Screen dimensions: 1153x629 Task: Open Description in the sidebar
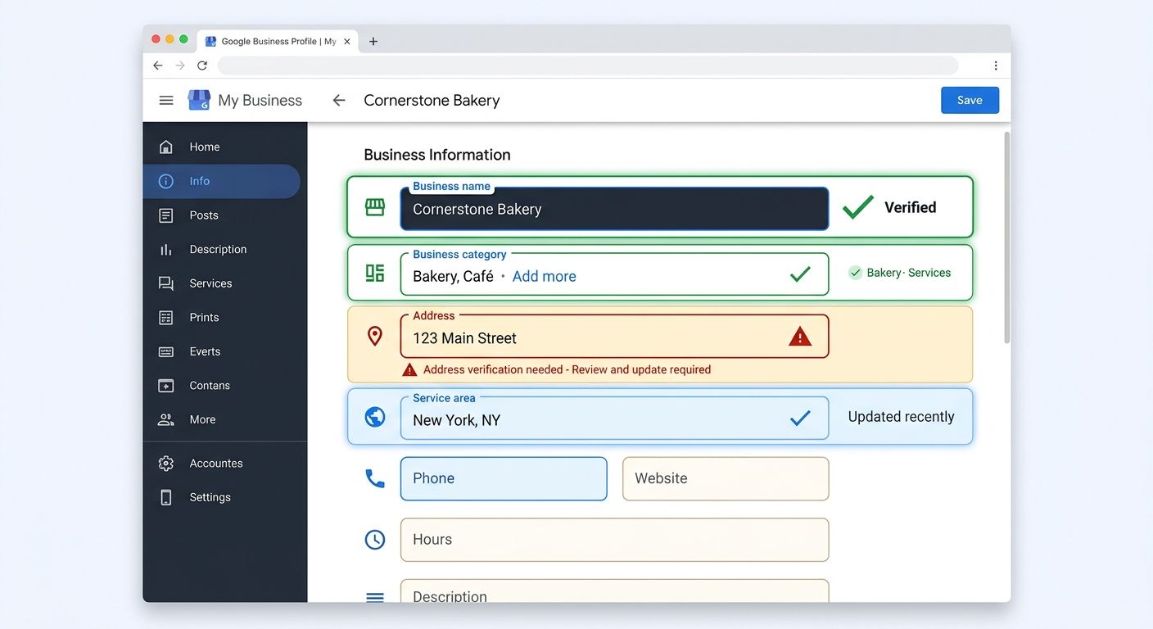[221, 249]
